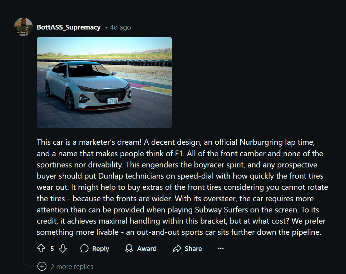The height and width of the screenshot is (274, 346).
Task: Click the sky area of the car photo
Action: point(108,45)
